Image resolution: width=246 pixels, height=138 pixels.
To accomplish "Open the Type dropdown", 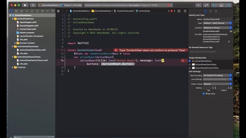I will pos(217,23).
